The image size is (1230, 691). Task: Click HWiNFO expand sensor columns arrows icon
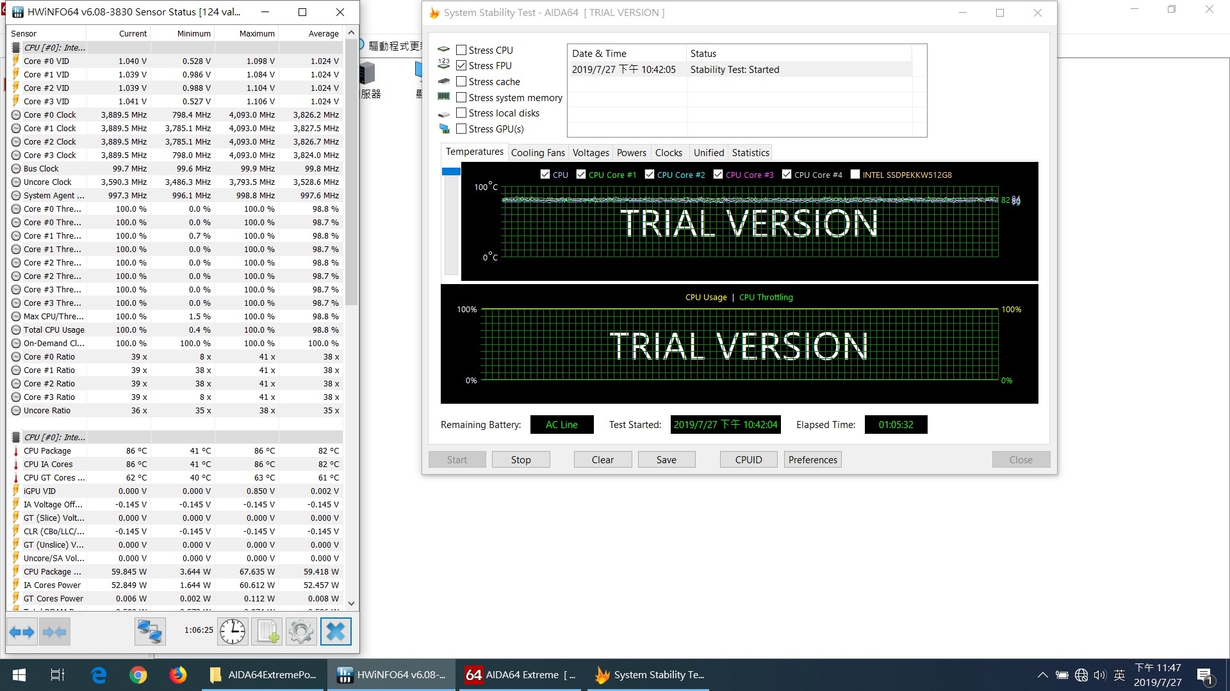(22, 632)
